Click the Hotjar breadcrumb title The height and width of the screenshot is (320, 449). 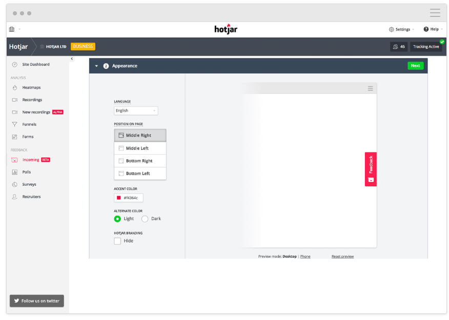click(x=18, y=47)
